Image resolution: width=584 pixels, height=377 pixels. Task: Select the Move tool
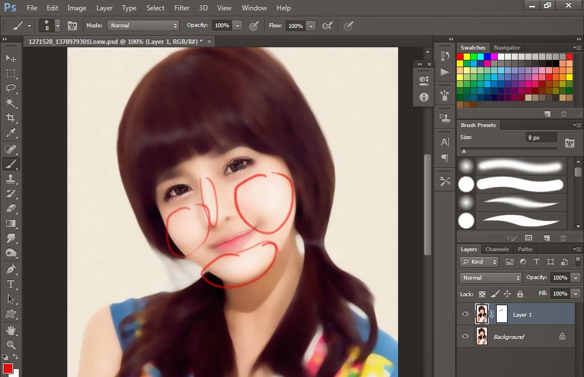point(11,58)
